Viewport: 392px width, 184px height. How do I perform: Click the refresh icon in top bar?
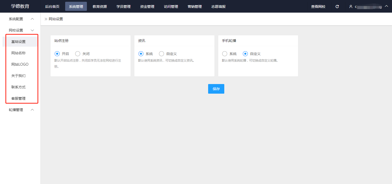(337, 7)
